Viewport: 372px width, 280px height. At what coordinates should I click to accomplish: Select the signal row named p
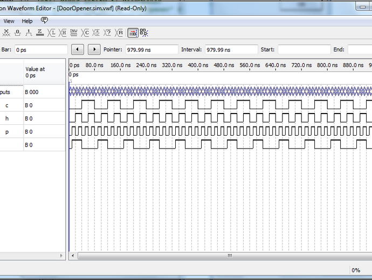tap(32, 131)
